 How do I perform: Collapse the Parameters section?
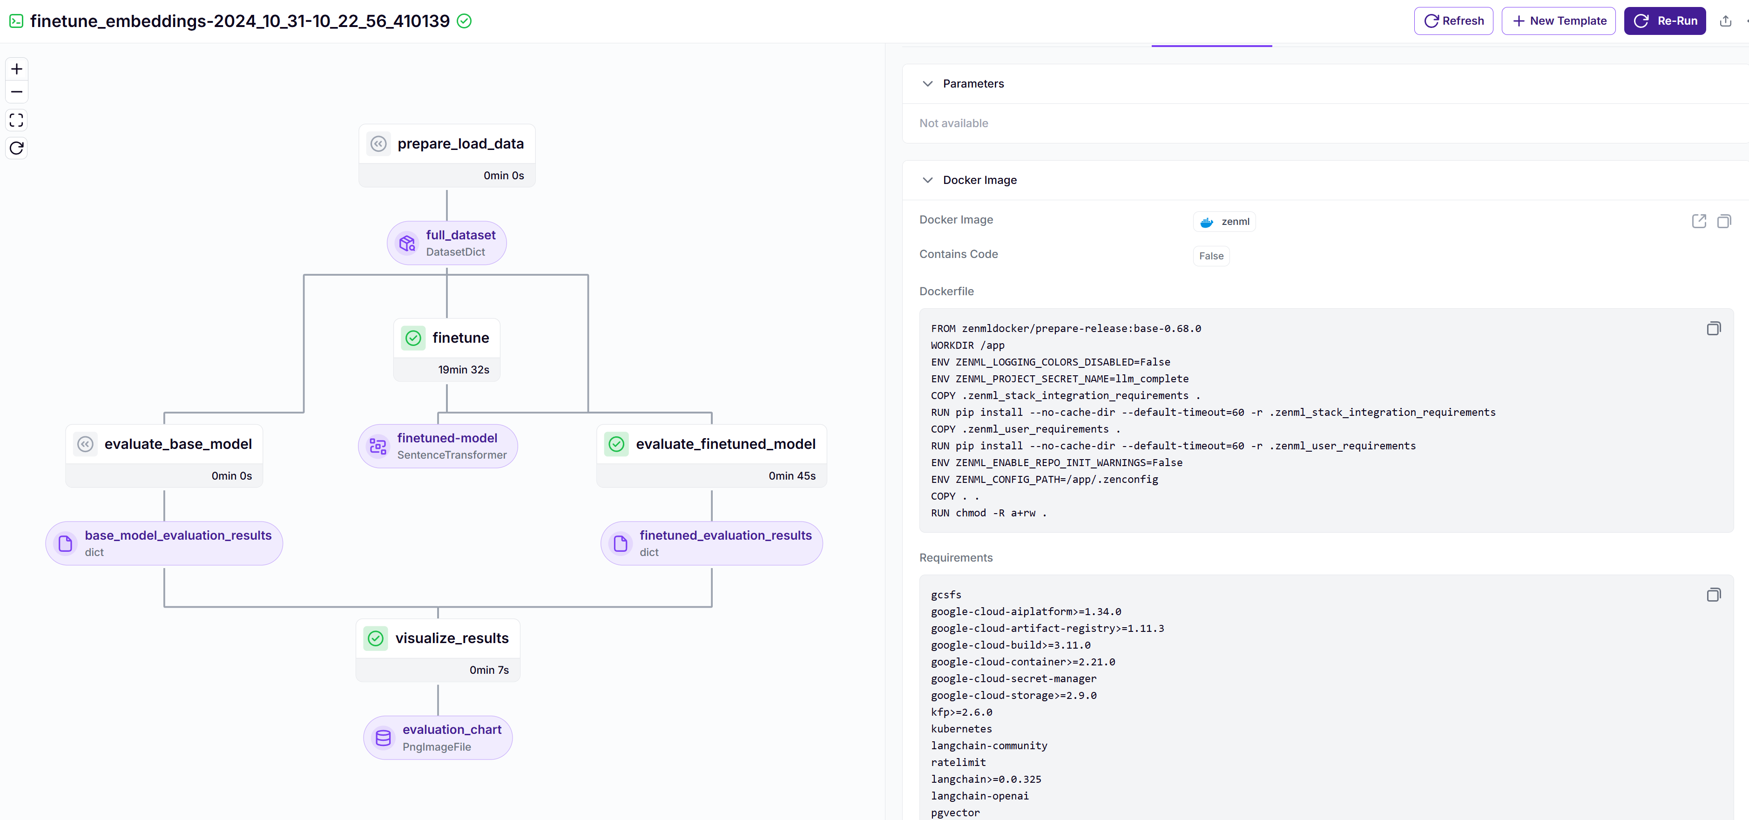point(927,83)
